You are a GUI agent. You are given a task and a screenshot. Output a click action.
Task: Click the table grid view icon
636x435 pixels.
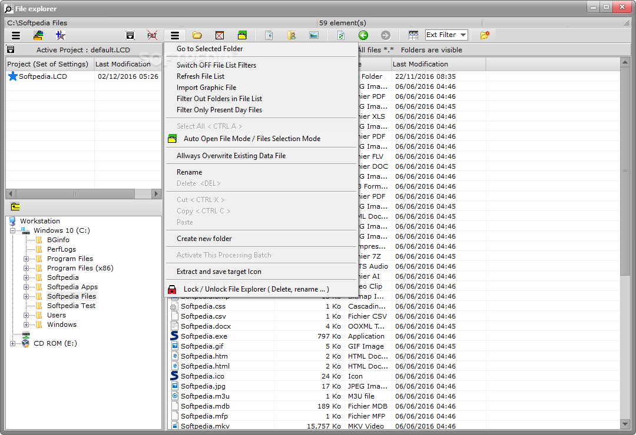[413, 35]
